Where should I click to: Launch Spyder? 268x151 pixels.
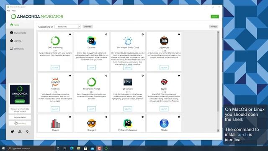pos(164,109)
